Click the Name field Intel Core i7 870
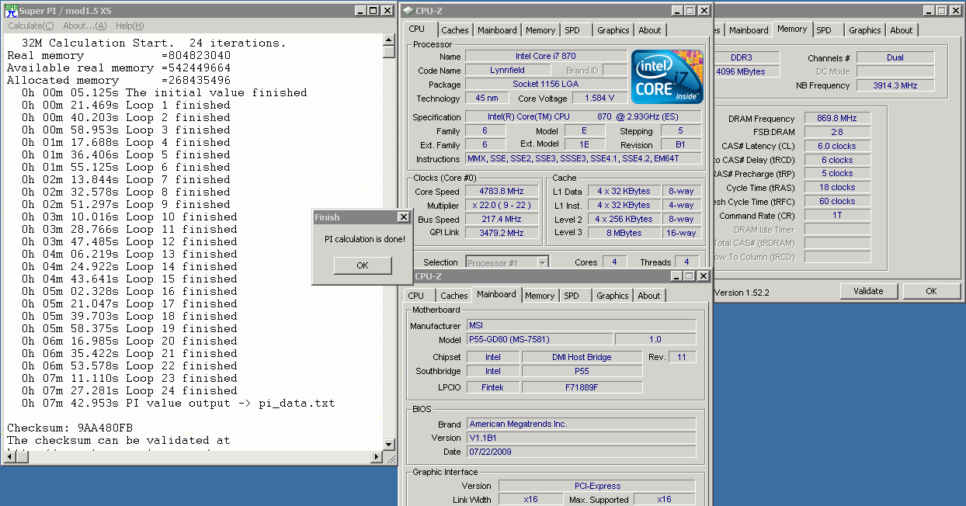 click(546, 57)
